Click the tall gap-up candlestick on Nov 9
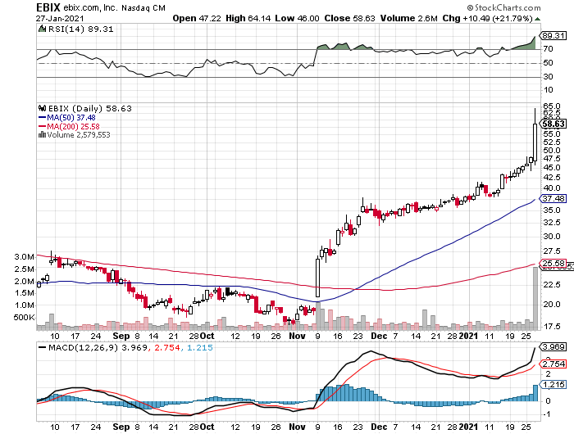The height and width of the screenshot is (434, 574). pyautogui.click(x=318, y=278)
